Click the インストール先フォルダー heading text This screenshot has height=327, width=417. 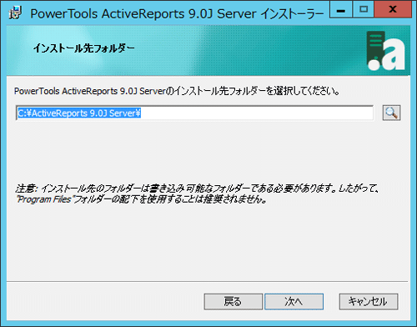(x=83, y=48)
